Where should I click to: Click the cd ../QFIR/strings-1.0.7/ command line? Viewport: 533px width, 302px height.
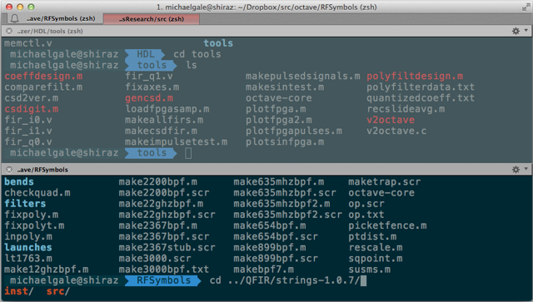pyautogui.click(x=285, y=280)
